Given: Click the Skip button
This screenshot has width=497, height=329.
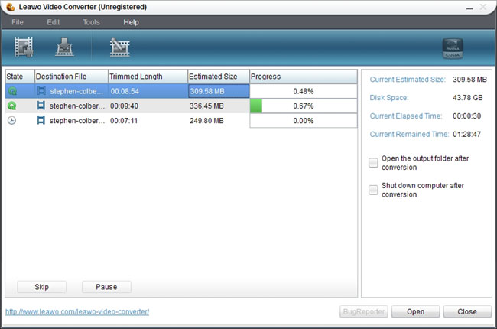Looking at the screenshot, I should coord(41,287).
